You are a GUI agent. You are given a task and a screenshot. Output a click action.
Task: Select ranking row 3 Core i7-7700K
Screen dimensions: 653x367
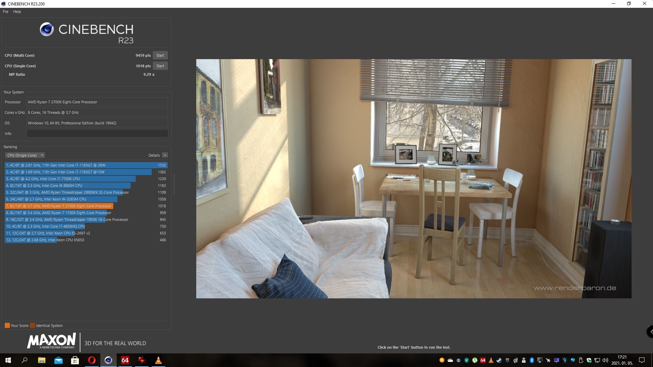(x=86, y=179)
